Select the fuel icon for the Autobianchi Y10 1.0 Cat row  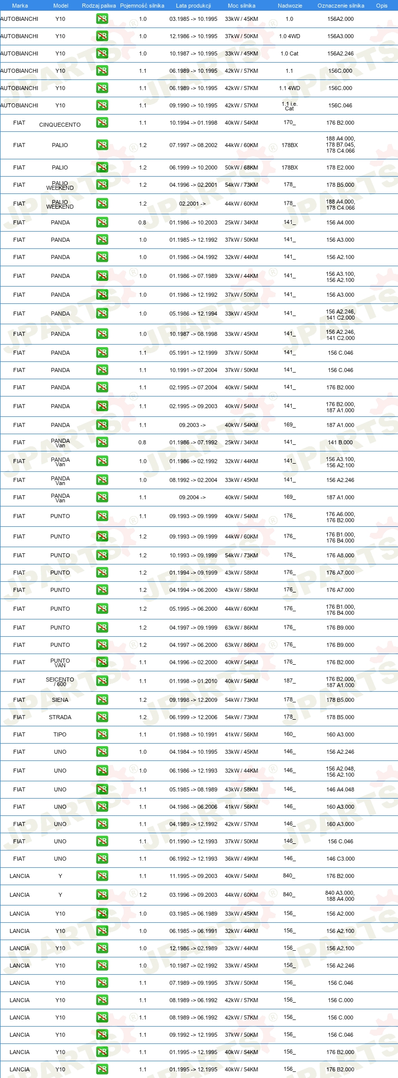tap(102, 53)
